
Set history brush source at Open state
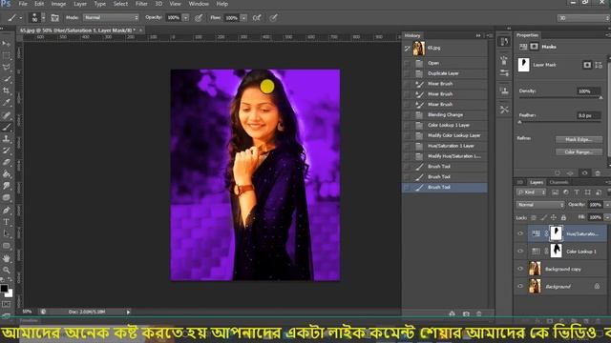tap(408, 63)
